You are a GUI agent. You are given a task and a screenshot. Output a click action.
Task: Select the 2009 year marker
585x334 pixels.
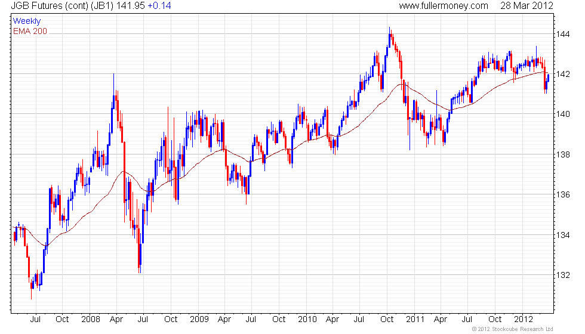[x=198, y=319]
